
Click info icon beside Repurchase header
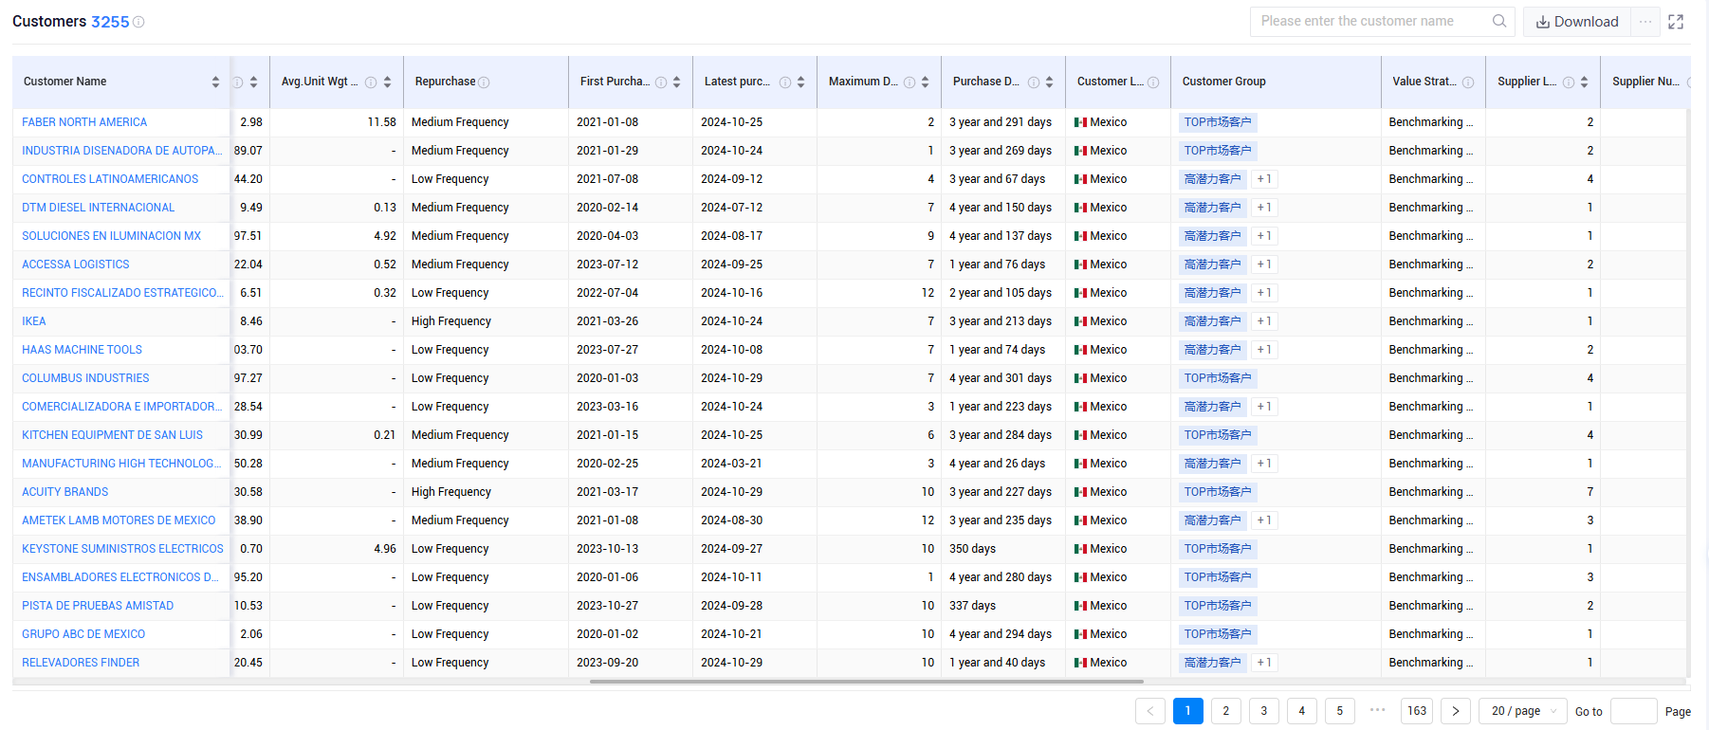coord(484,82)
